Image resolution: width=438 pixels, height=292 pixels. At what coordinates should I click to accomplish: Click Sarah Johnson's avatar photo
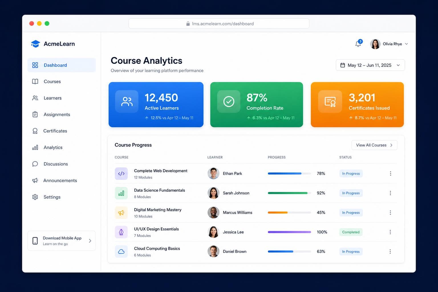pos(213,193)
